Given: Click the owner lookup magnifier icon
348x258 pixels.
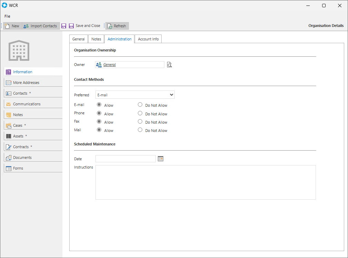Looking at the screenshot, I should 169,65.
